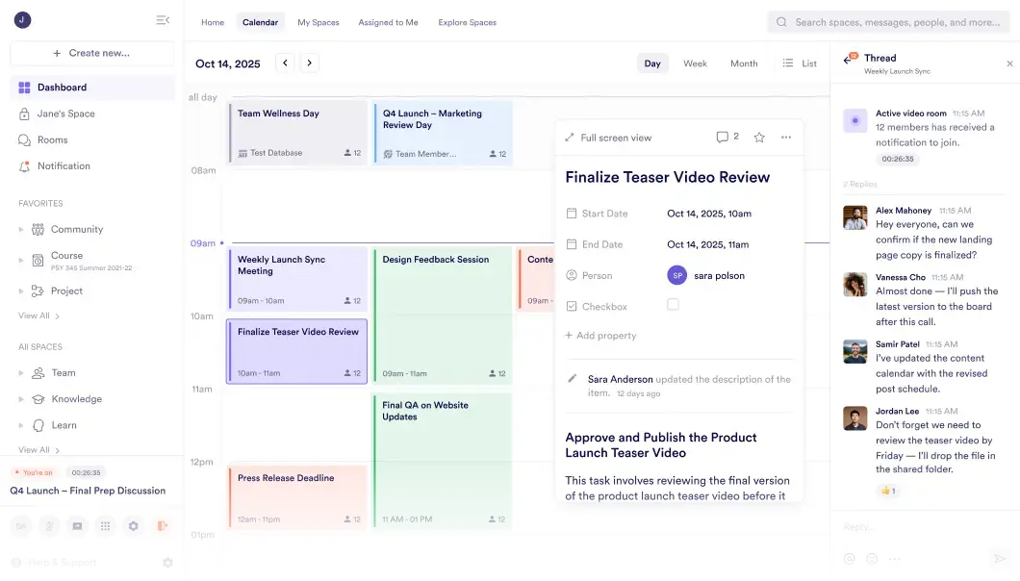Toggle the microphone mute button
Screen dimensions: 1020x581
(49, 526)
